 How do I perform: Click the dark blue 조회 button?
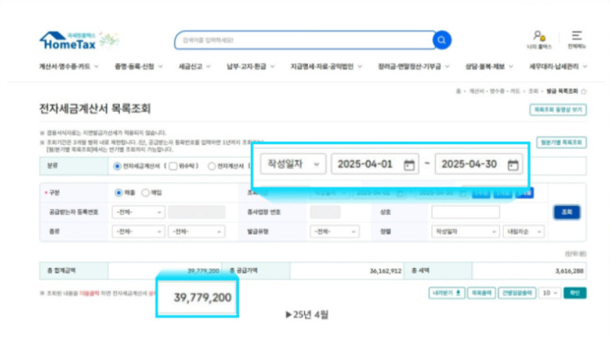(567, 212)
